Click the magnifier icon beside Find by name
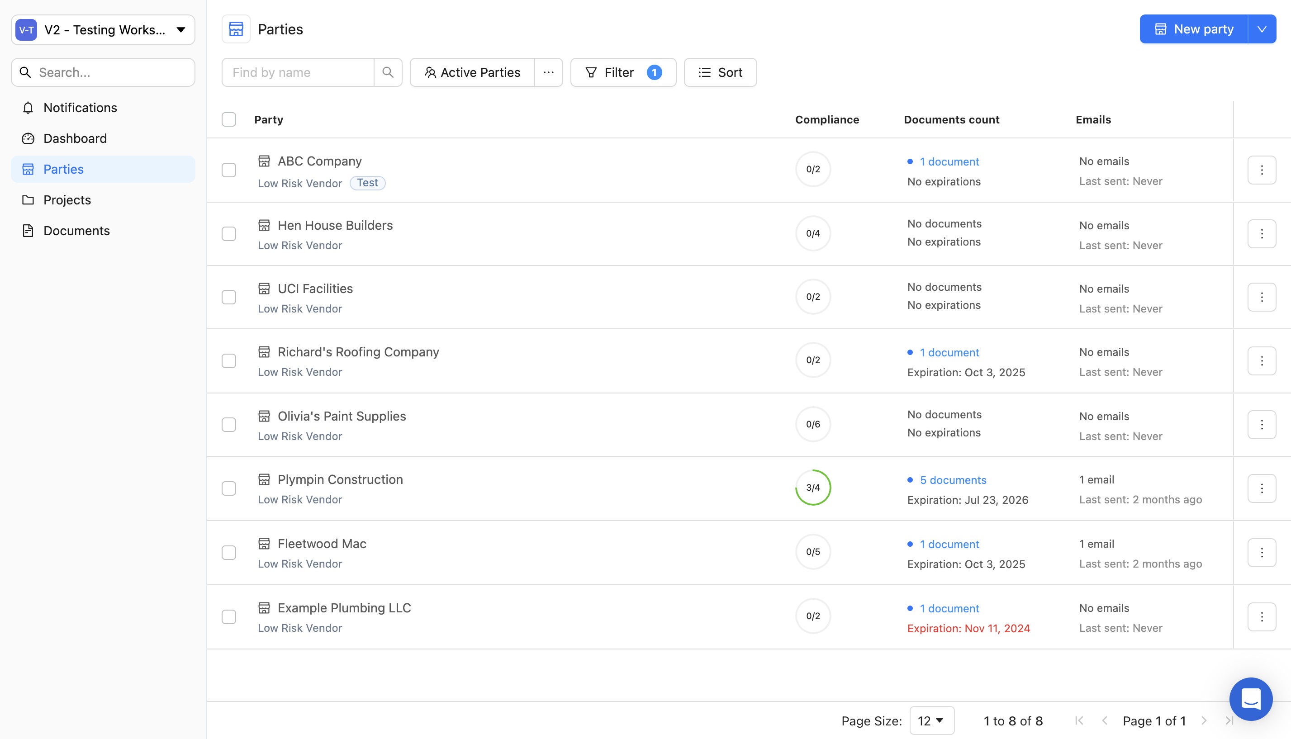This screenshot has height=739, width=1291. pos(388,72)
